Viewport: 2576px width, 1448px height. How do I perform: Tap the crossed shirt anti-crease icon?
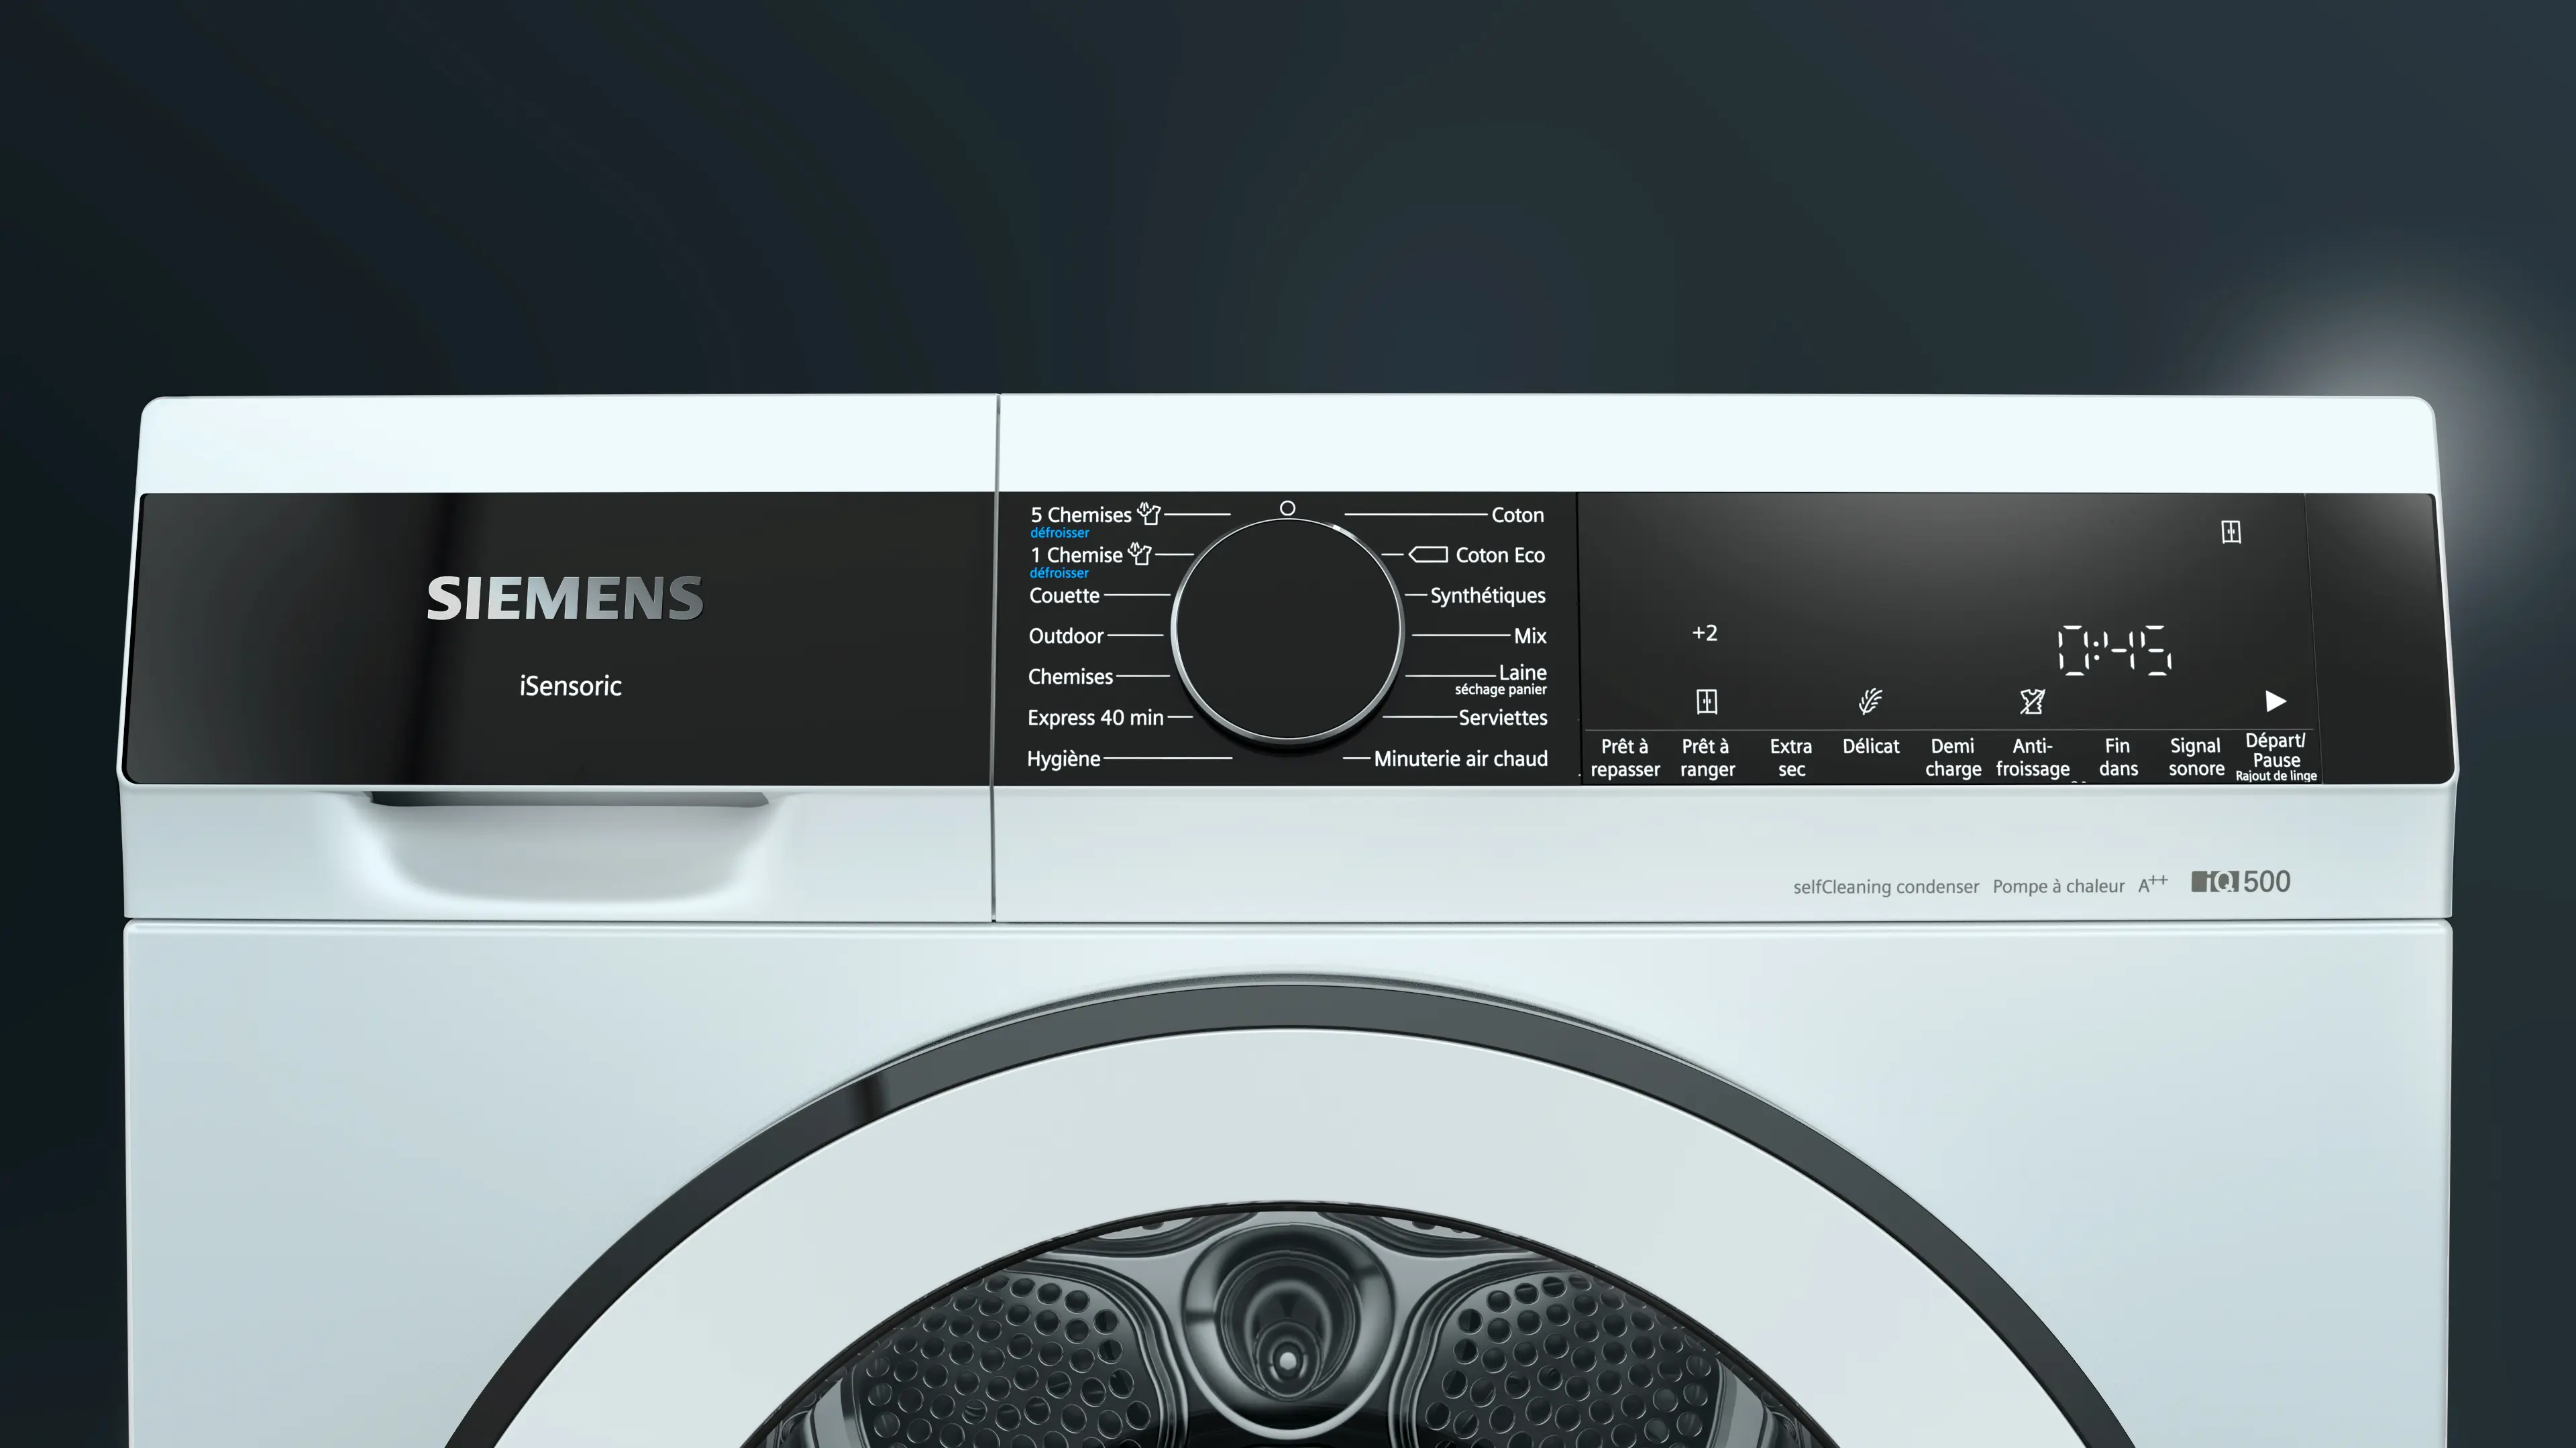tap(2032, 701)
